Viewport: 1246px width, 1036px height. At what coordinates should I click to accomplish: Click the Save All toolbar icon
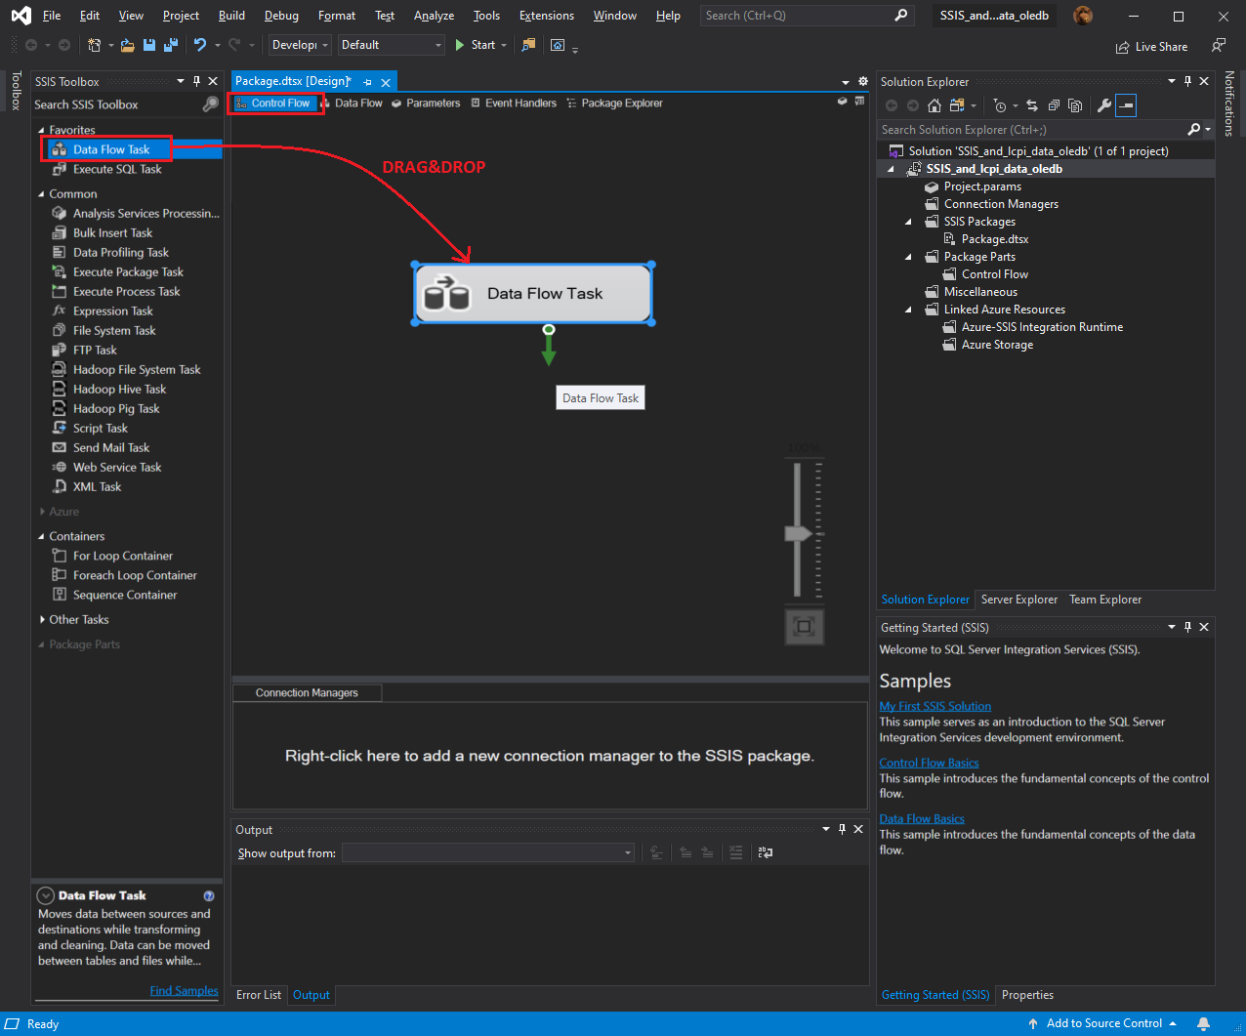[x=170, y=45]
